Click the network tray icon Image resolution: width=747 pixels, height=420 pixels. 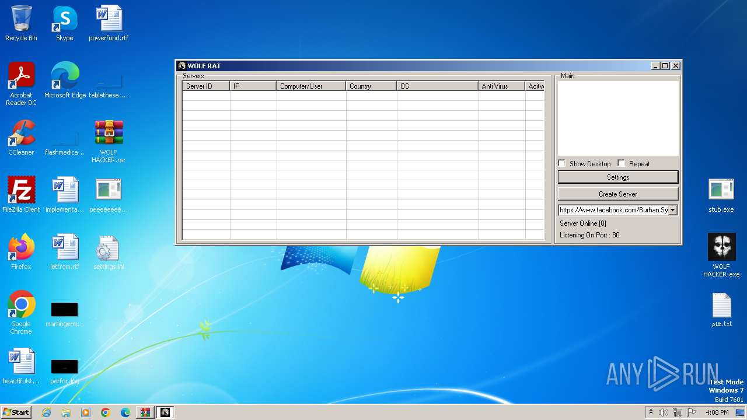pos(678,412)
